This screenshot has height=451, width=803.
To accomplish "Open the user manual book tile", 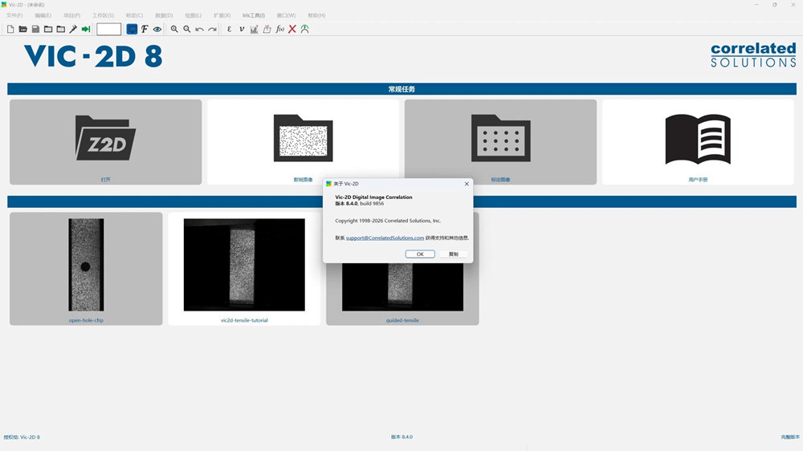I will (698, 142).
